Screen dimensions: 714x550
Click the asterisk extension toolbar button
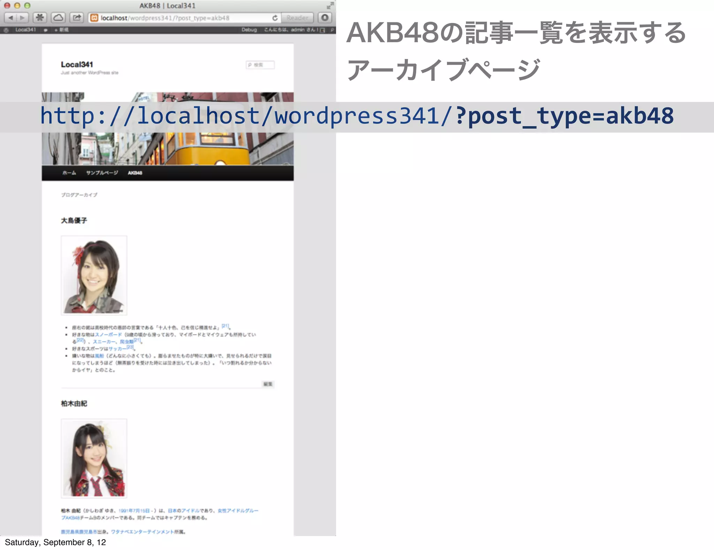tap(40, 17)
